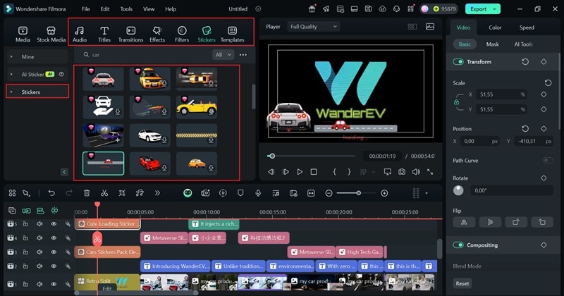Take a snapshot with camera icon
This screenshot has width=564, height=296.
(x=402, y=172)
